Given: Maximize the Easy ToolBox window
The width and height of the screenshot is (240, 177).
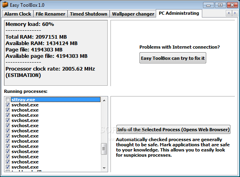Looking at the screenshot, I should (x=220, y=5).
